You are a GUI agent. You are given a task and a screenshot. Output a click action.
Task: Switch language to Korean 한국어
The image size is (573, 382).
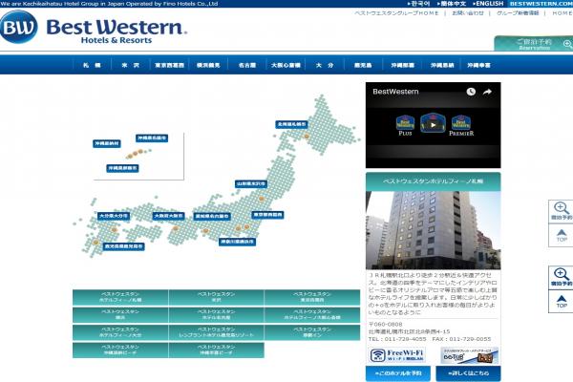point(419,4)
